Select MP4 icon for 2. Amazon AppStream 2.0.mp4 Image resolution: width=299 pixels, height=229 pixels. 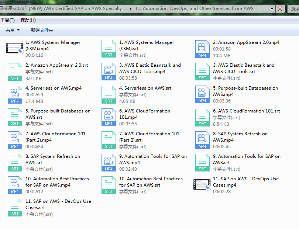(202, 49)
